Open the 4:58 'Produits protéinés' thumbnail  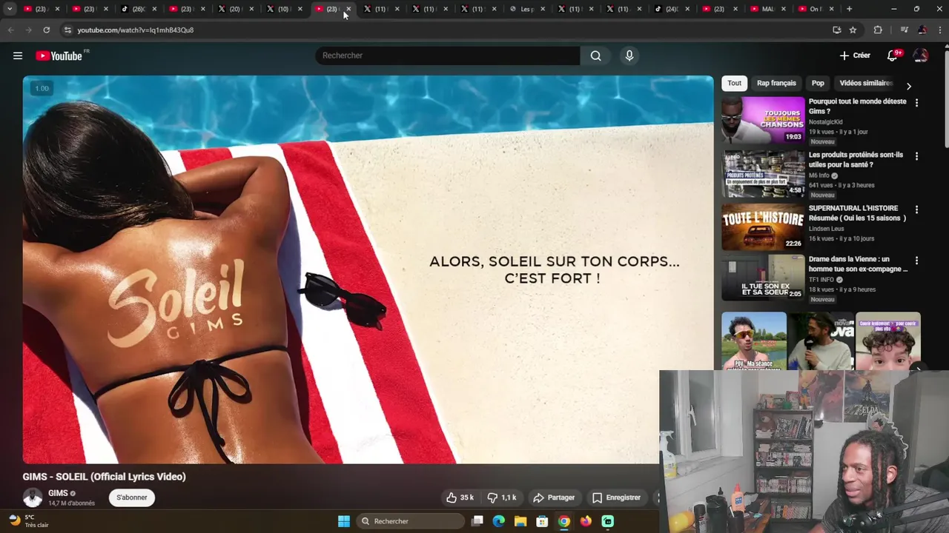763,173
